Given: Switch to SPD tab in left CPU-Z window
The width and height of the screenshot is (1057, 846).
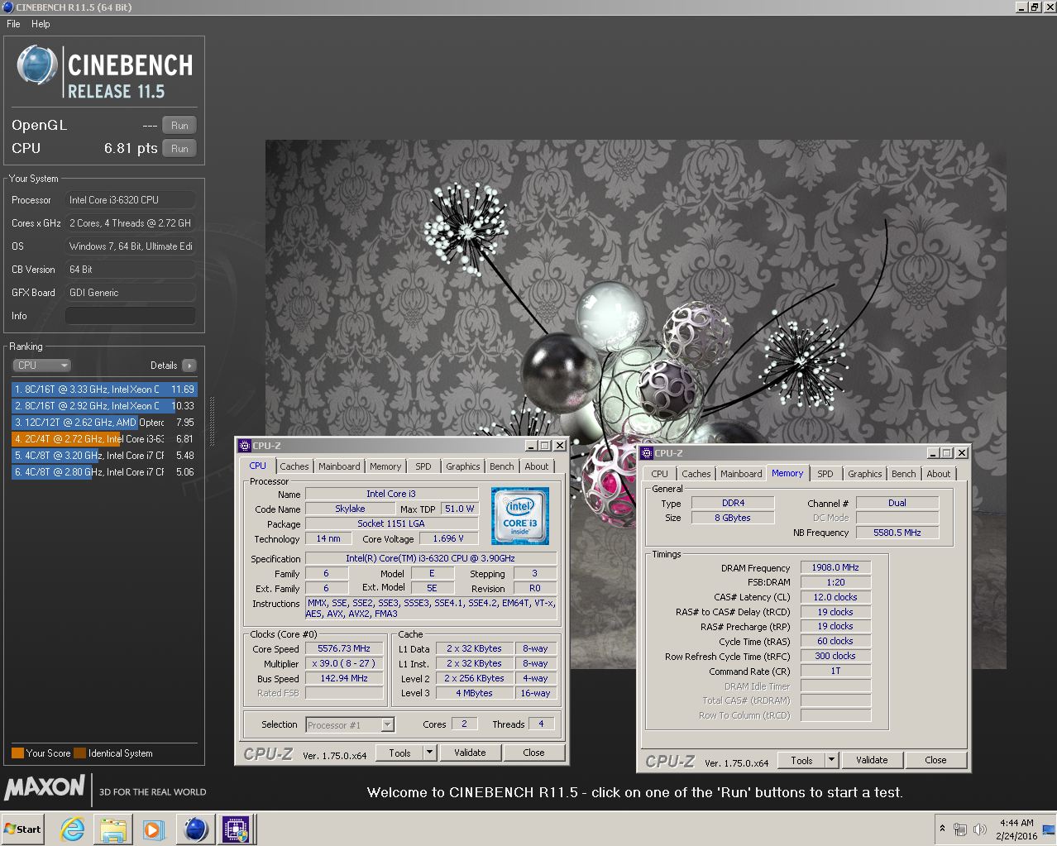Looking at the screenshot, I should point(423,466).
